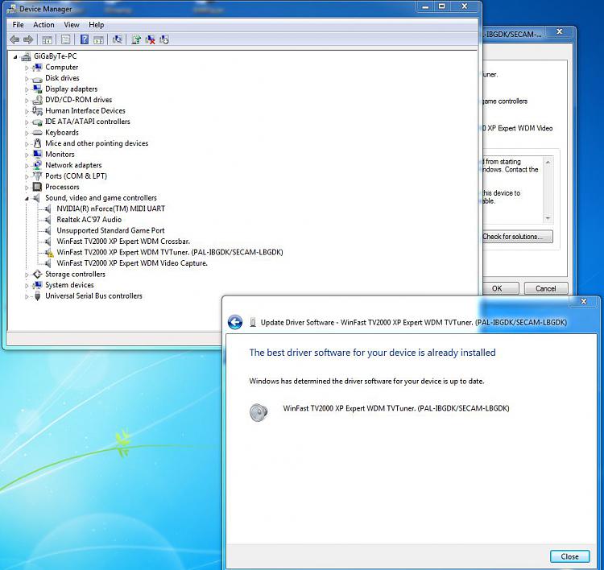The height and width of the screenshot is (570, 604).
Task: Click the blue back arrow in Update Driver dialog
Action: (x=235, y=322)
